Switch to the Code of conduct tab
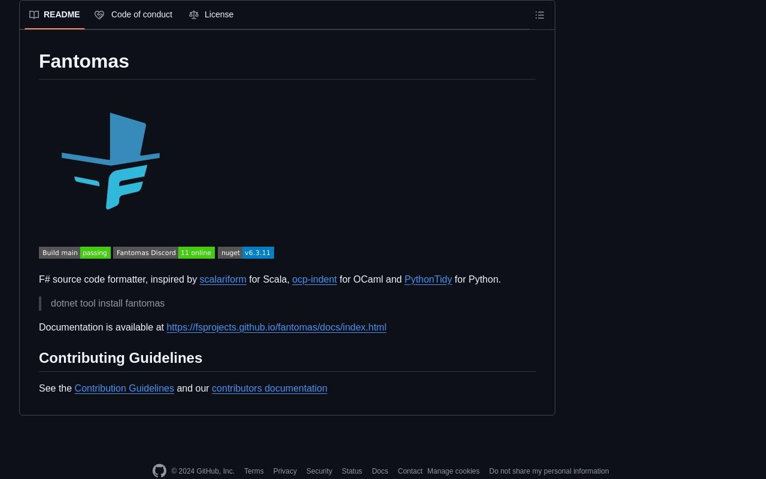The height and width of the screenshot is (479, 766). click(133, 14)
